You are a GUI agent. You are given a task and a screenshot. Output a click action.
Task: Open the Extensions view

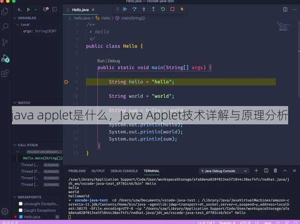pyautogui.click(x=5, y=74)
